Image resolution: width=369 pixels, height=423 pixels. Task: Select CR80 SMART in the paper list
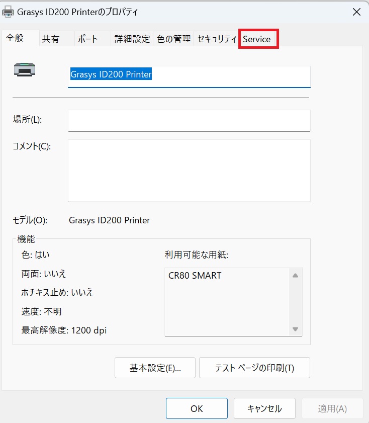195,276
